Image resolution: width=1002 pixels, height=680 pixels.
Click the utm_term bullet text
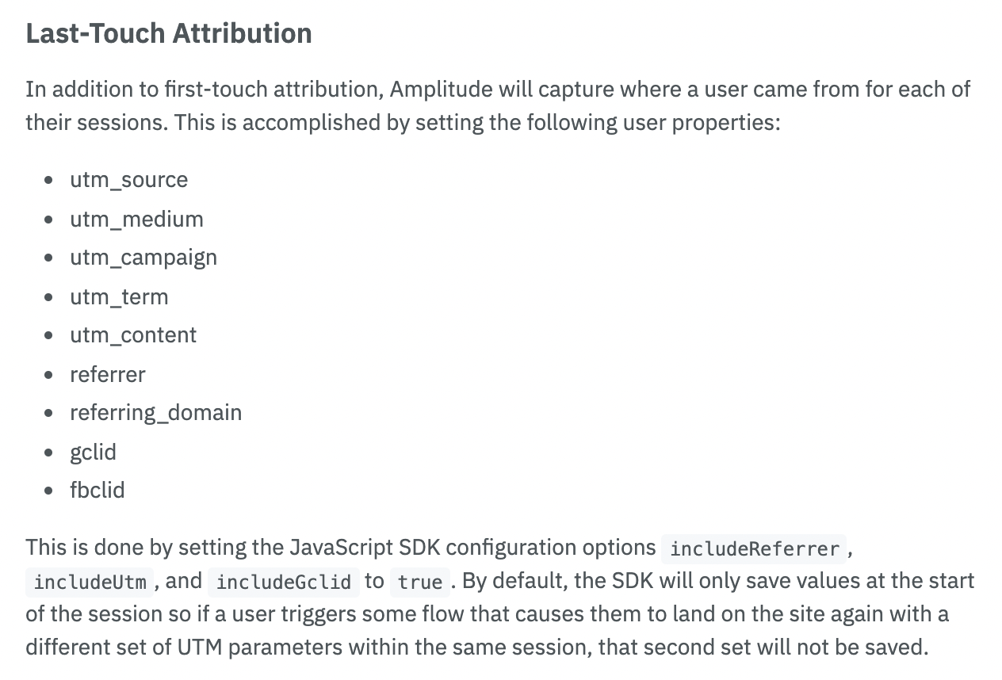click(x=119, y=296)
